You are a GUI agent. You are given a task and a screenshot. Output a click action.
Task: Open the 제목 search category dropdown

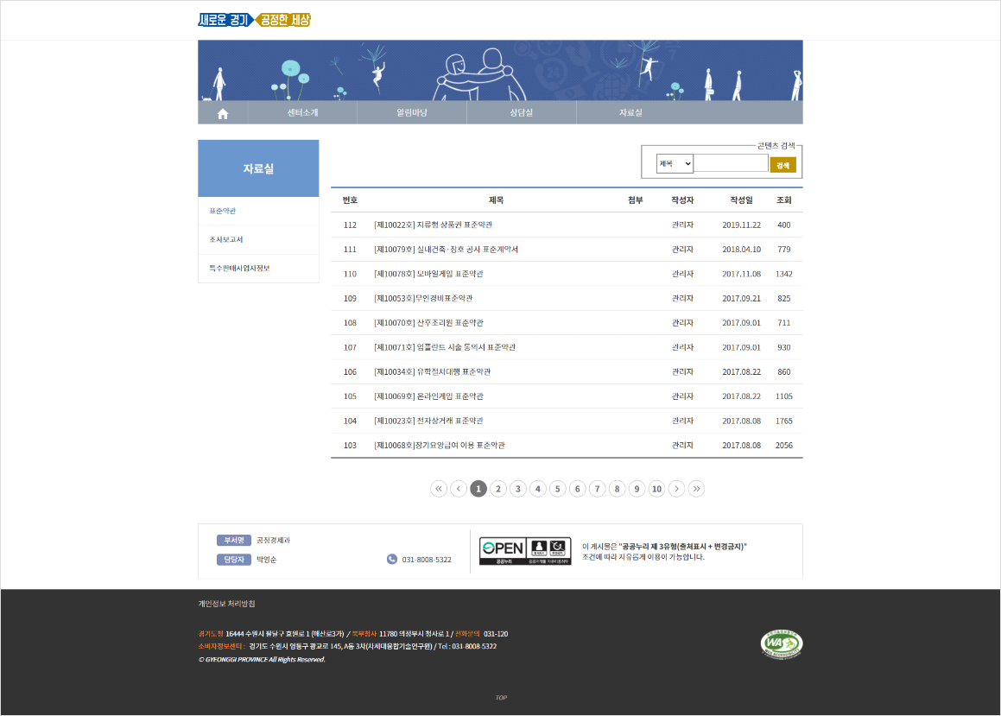[675, 163]
